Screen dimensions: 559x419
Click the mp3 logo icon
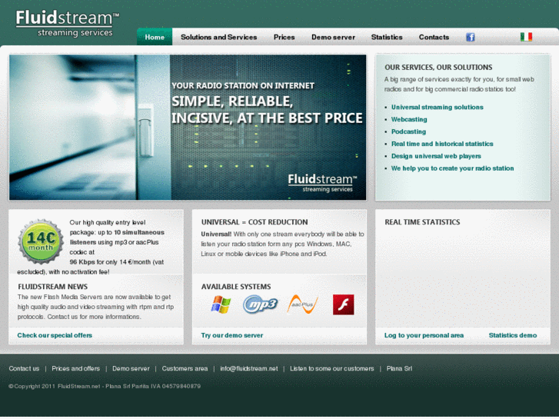[x=261, y=304]
